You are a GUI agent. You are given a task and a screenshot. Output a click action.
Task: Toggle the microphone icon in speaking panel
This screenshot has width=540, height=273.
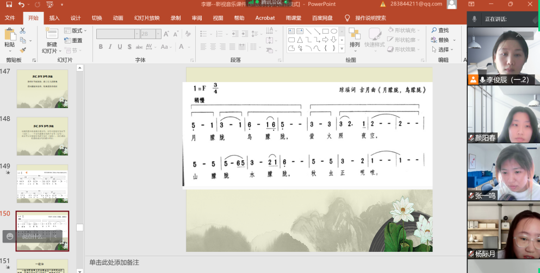point(474,19)
